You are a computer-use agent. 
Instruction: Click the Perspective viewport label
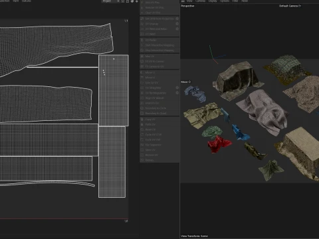(x=187, y=6)
